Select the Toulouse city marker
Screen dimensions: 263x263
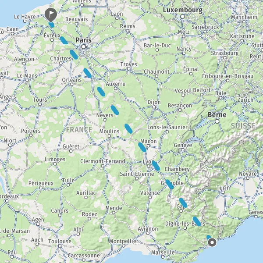(60, 246)
